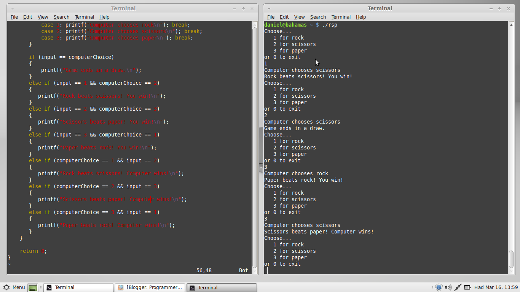Check battery status via the battery tray icon

pos(467,287)
